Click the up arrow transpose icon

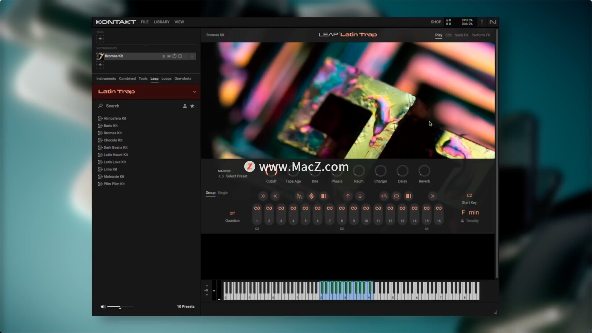[348, 196]
